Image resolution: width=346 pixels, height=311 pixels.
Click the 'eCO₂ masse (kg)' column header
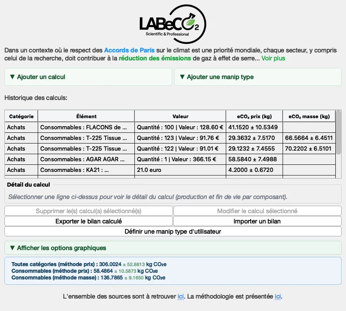click(309, 116)
